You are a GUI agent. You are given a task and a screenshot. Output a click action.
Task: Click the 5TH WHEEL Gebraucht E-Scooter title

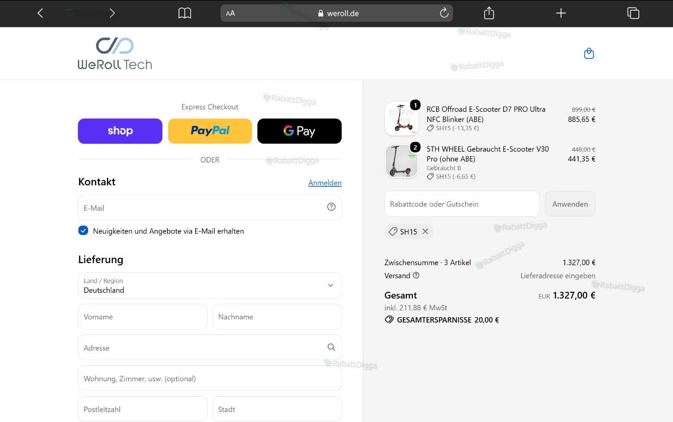pos(488,154)
